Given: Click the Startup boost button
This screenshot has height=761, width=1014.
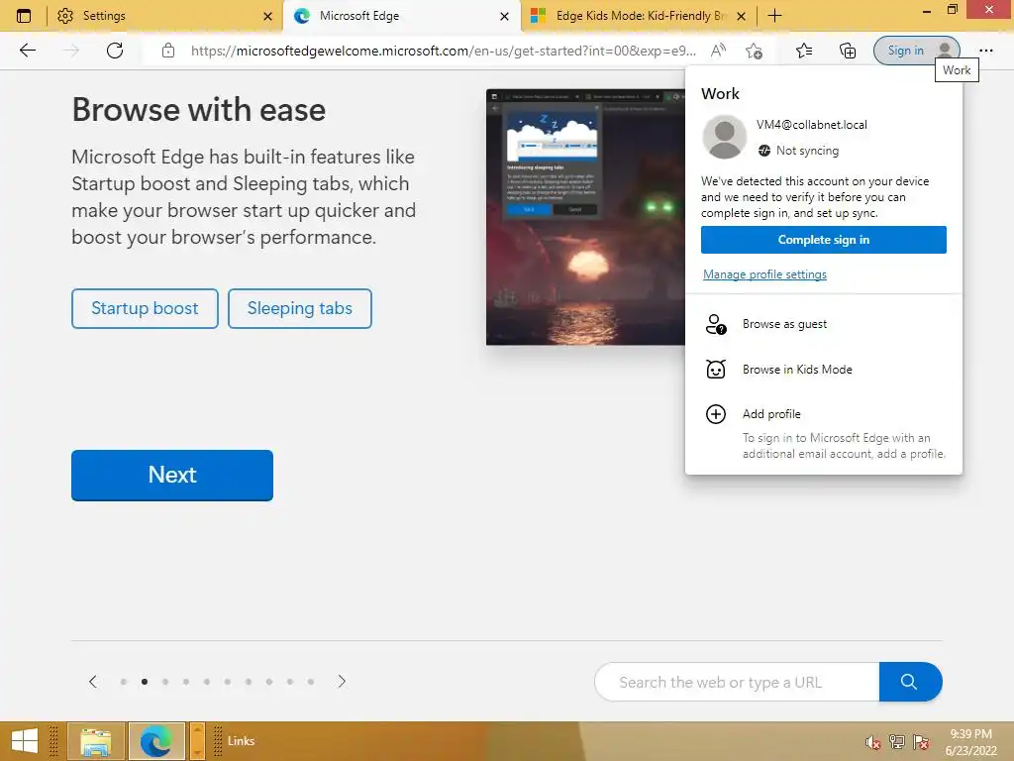Looking at the screenshot, I should (145, 309).
